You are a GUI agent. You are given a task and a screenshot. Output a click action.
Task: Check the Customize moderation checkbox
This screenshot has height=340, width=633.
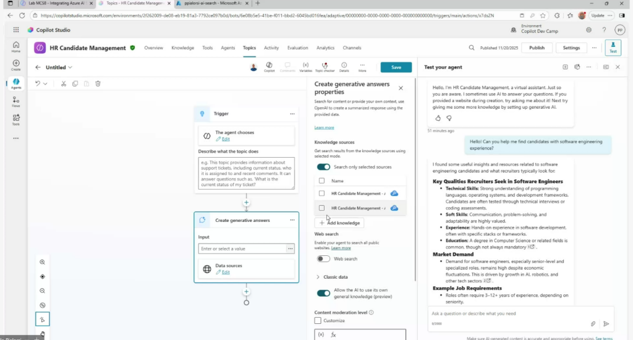pyautogui.click(x=318, y=321)
